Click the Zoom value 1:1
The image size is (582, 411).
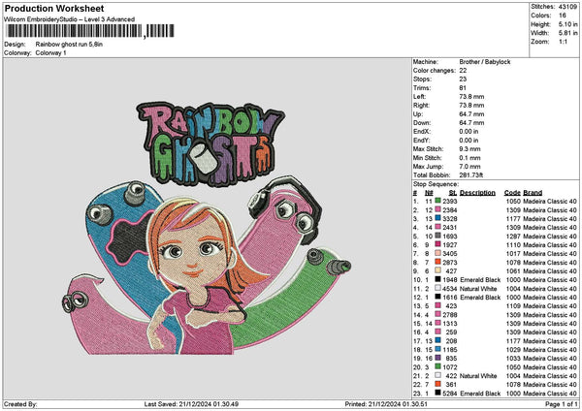563,42
